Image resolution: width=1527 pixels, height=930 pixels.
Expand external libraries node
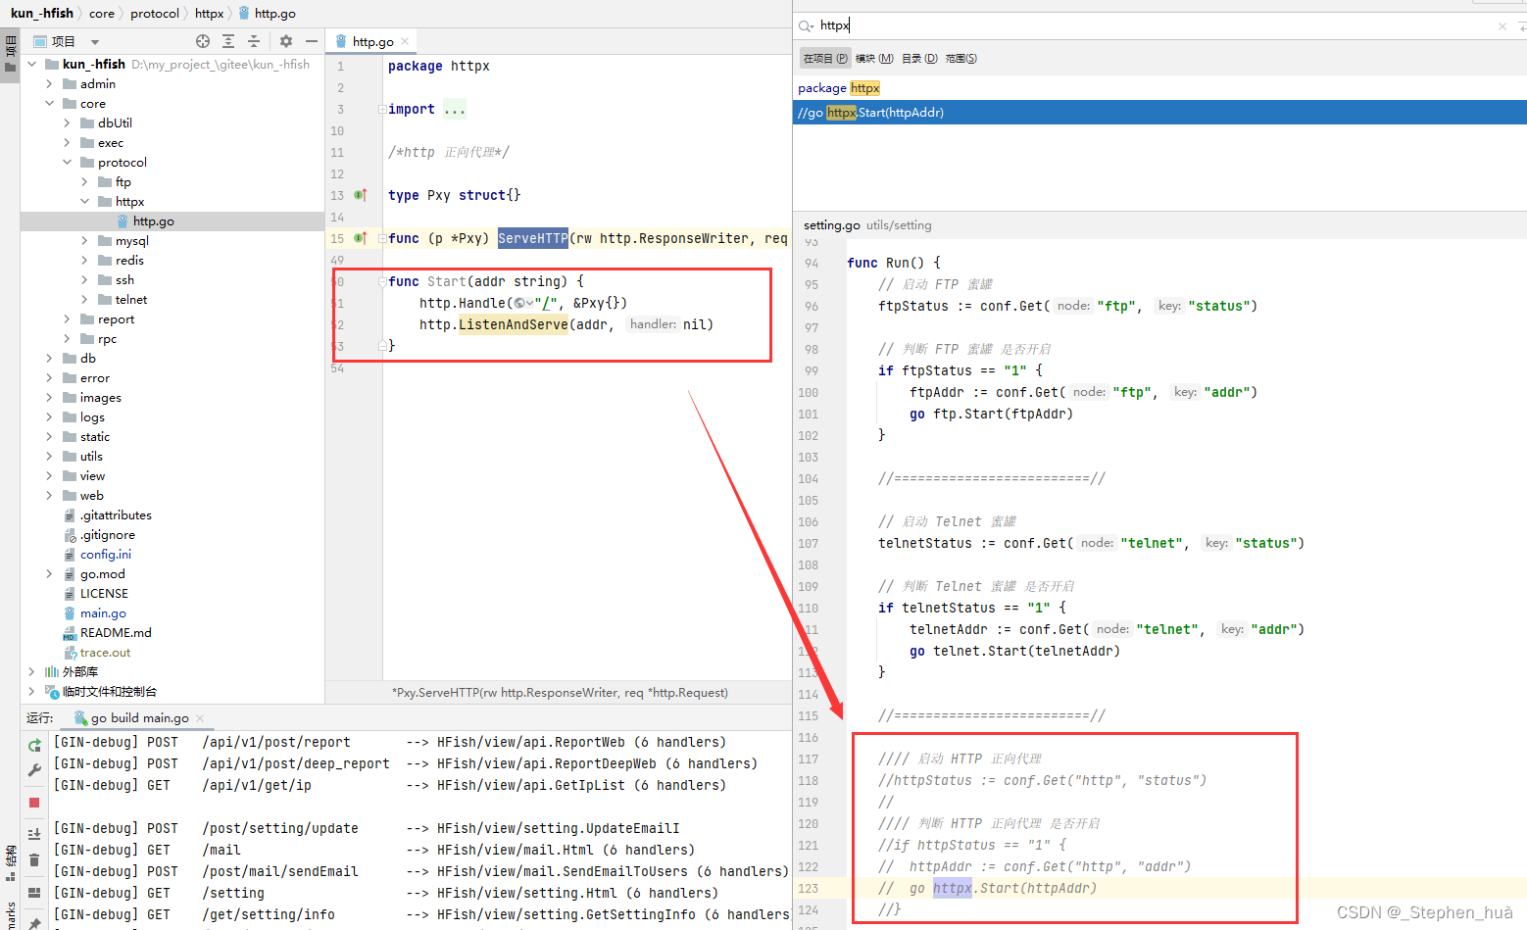click(31, 671)
